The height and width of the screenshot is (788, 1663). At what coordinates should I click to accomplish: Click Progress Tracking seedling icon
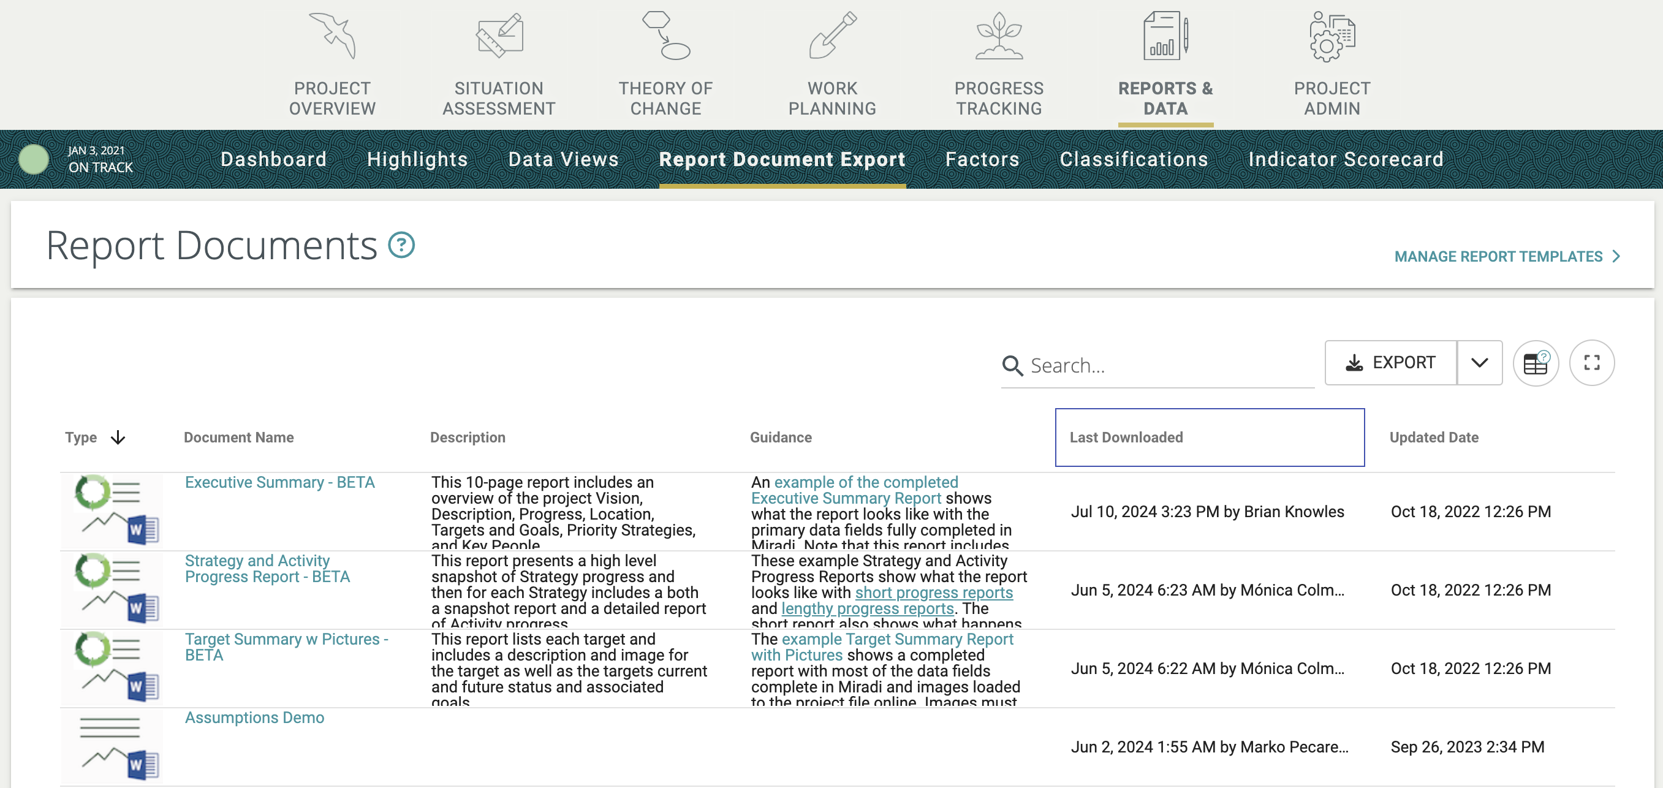pyautogui.click(x=999, y=36)
